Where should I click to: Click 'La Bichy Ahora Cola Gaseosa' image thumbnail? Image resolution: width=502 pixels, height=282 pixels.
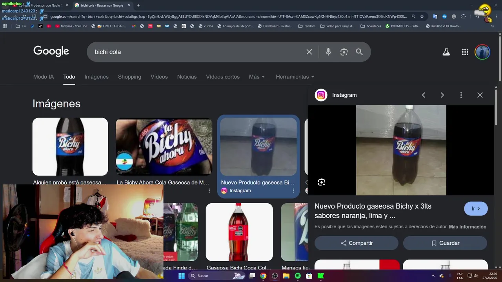[x=164, y=147]
